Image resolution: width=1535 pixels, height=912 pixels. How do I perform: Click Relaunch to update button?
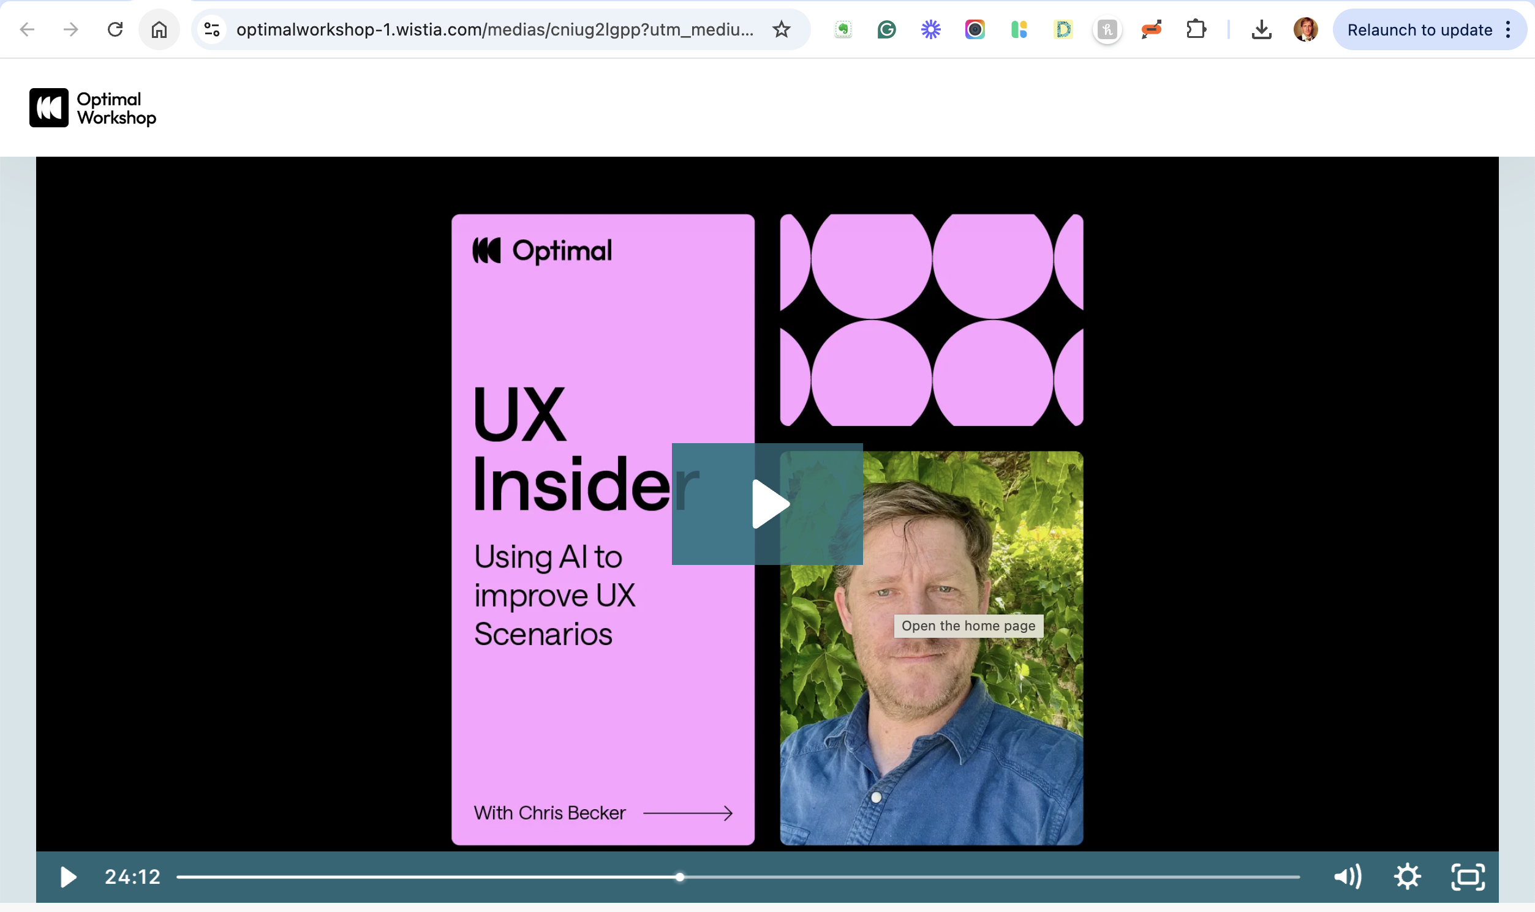click(1419, 29)
